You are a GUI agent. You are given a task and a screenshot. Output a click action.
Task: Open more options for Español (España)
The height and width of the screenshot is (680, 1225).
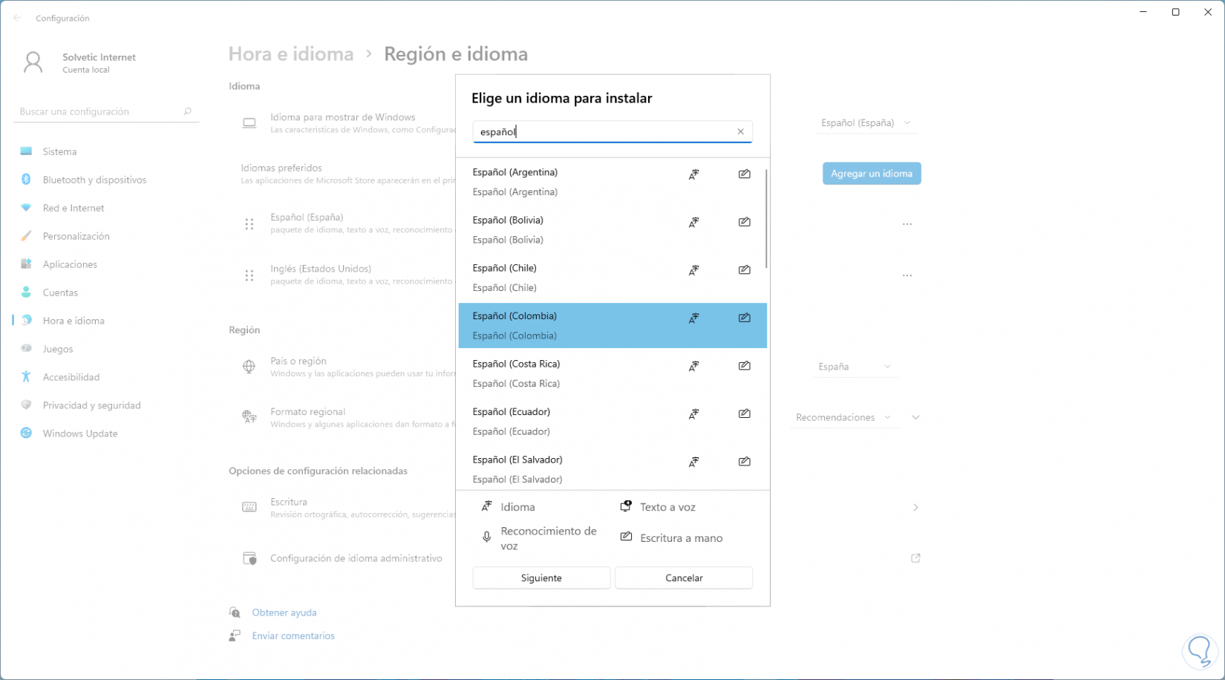click(x=907, y=224)
